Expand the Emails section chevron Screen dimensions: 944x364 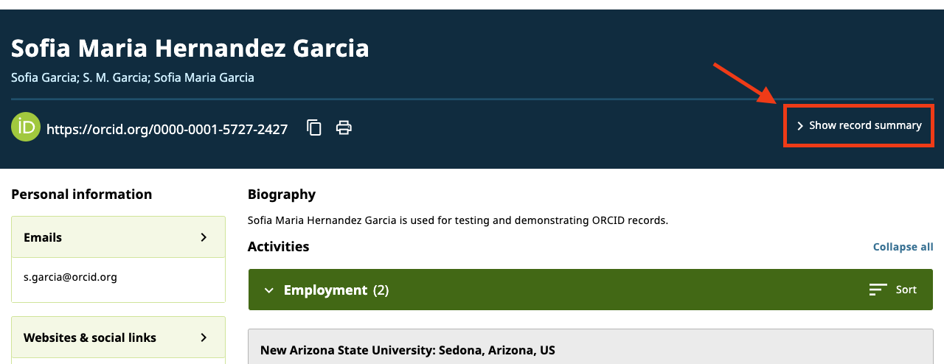204,237
